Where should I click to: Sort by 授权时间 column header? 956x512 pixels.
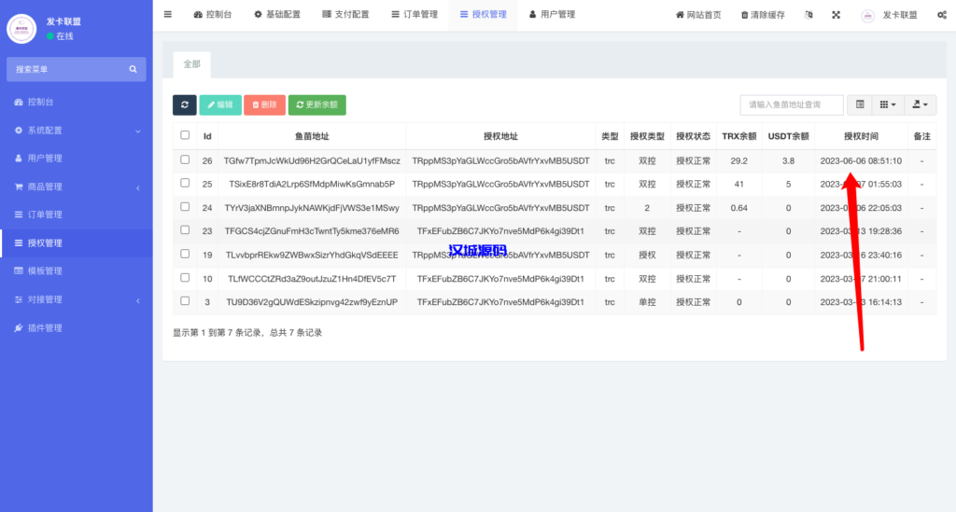coord(861,136)
